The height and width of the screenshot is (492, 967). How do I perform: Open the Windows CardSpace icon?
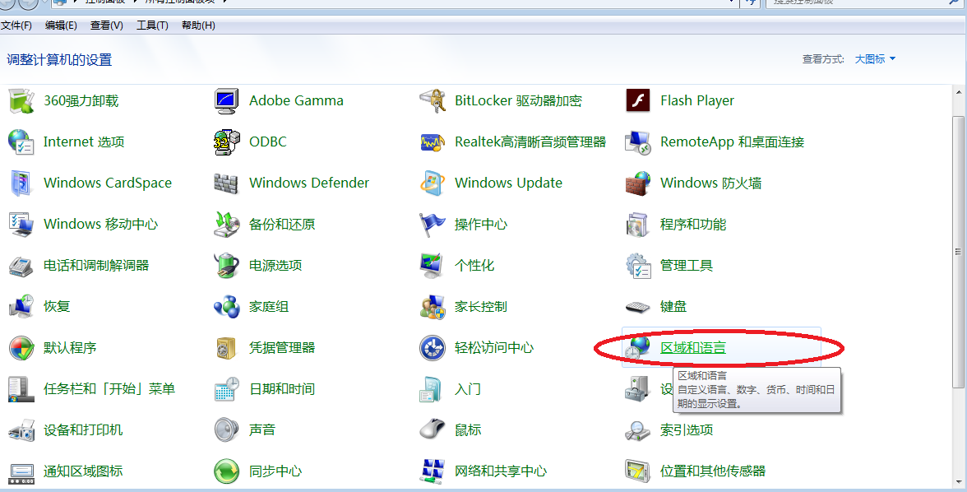pos(21,183)
